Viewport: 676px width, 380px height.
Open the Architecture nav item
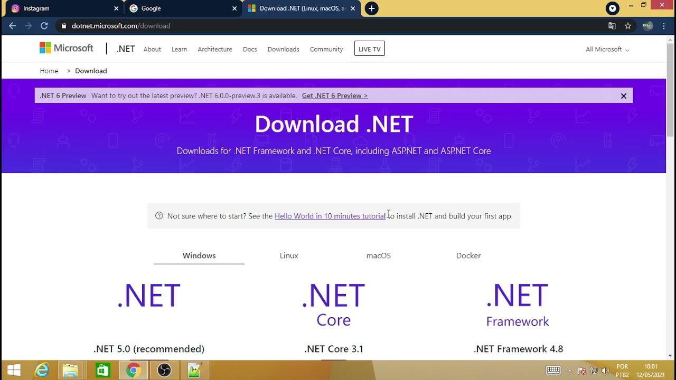pos(215,49)
